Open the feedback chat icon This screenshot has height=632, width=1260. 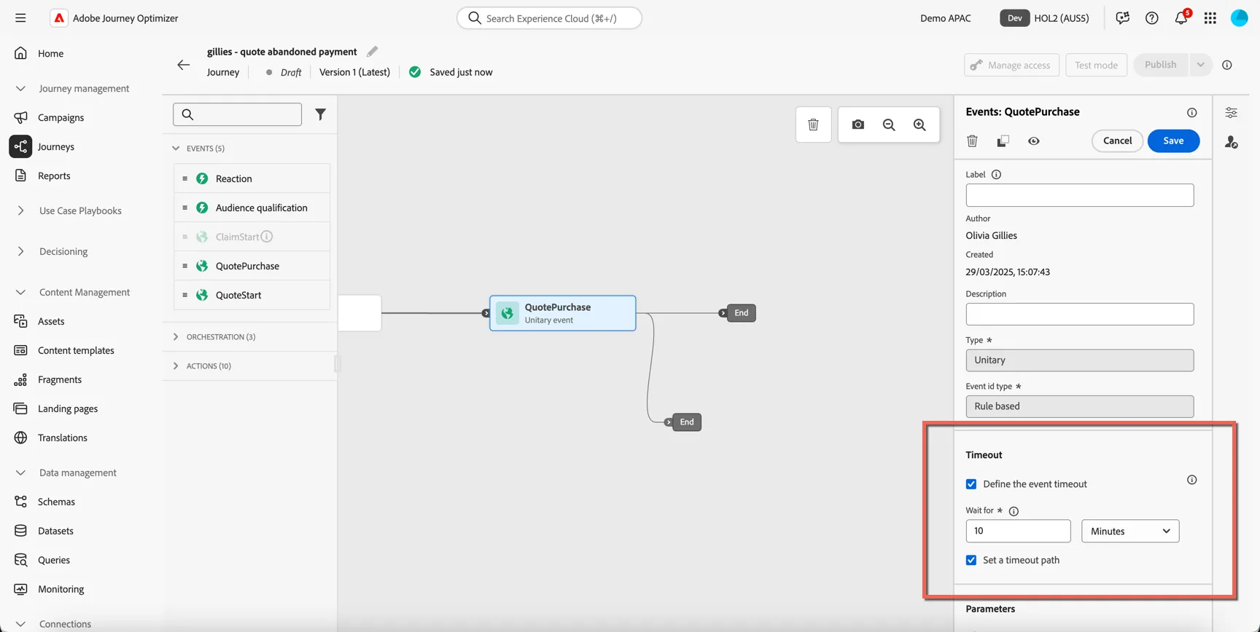click(x=1123, y=18)
